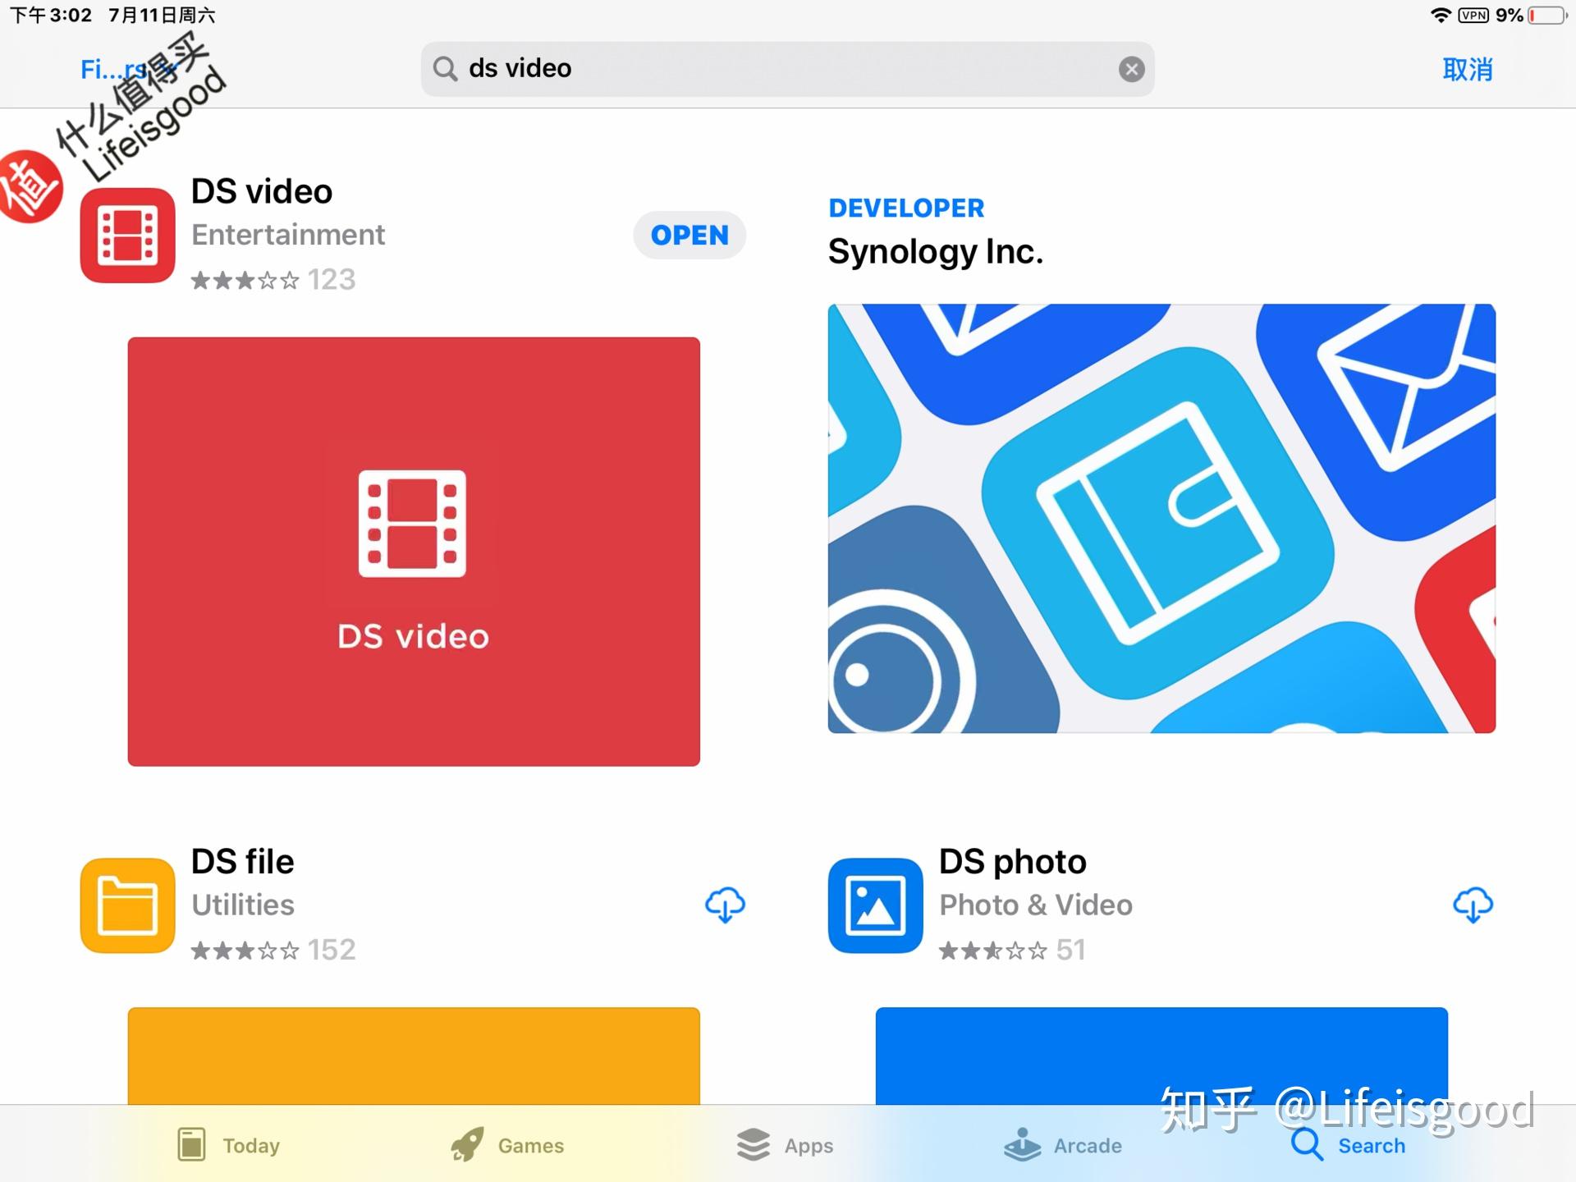Open the DS video red preview screenshot

click(x=414, y=552)
